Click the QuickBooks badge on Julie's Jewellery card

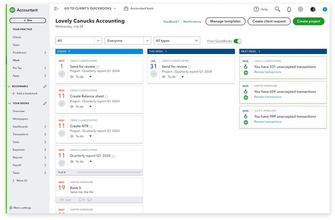(246, 122)
